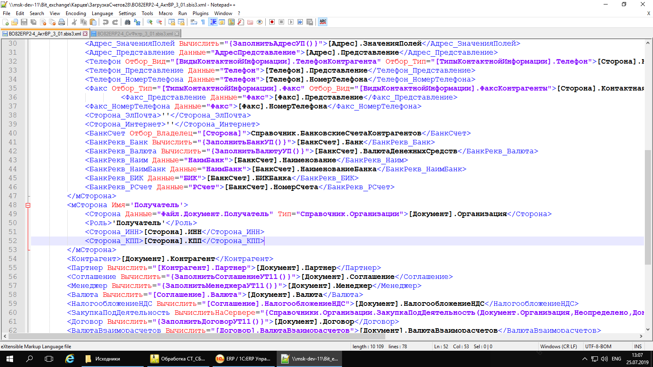Click the Save file toolbar icon
This screenshot has width=653, height=367.
pyautogui.click(x=24, y=22)
